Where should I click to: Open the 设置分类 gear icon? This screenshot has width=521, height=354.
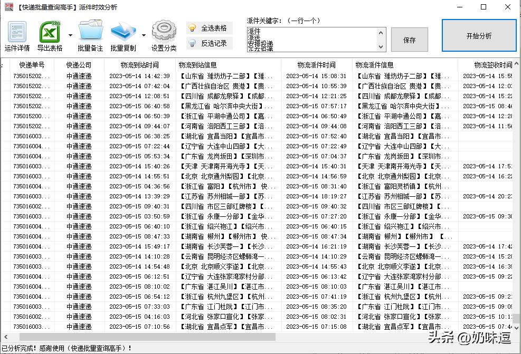point(164,35)
